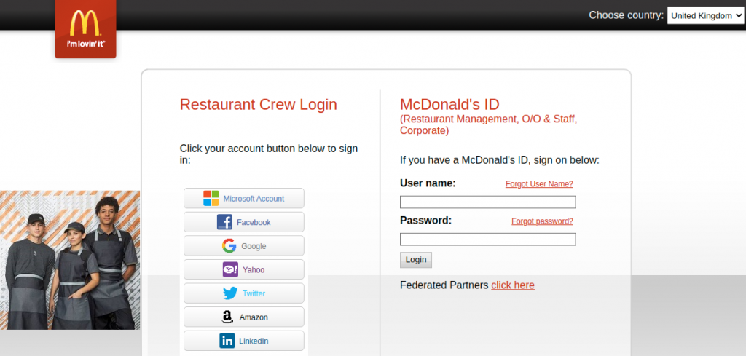Click the Forgot password? link

[x=542, y=221]
